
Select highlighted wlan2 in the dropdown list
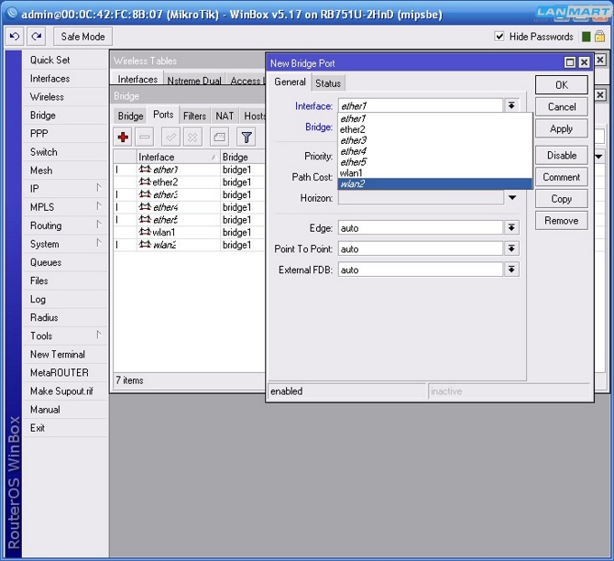coord(434,183)
